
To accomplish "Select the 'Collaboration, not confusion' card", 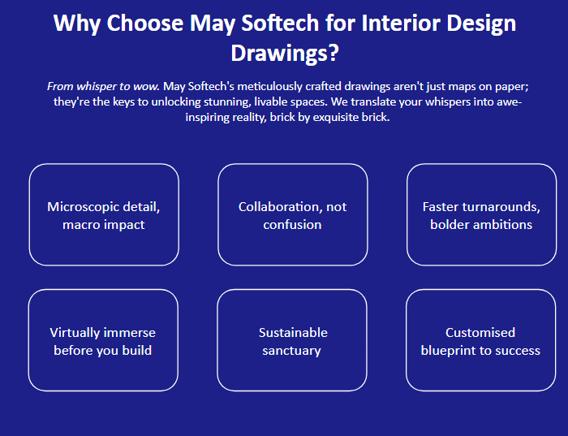I will click(292, 215).
